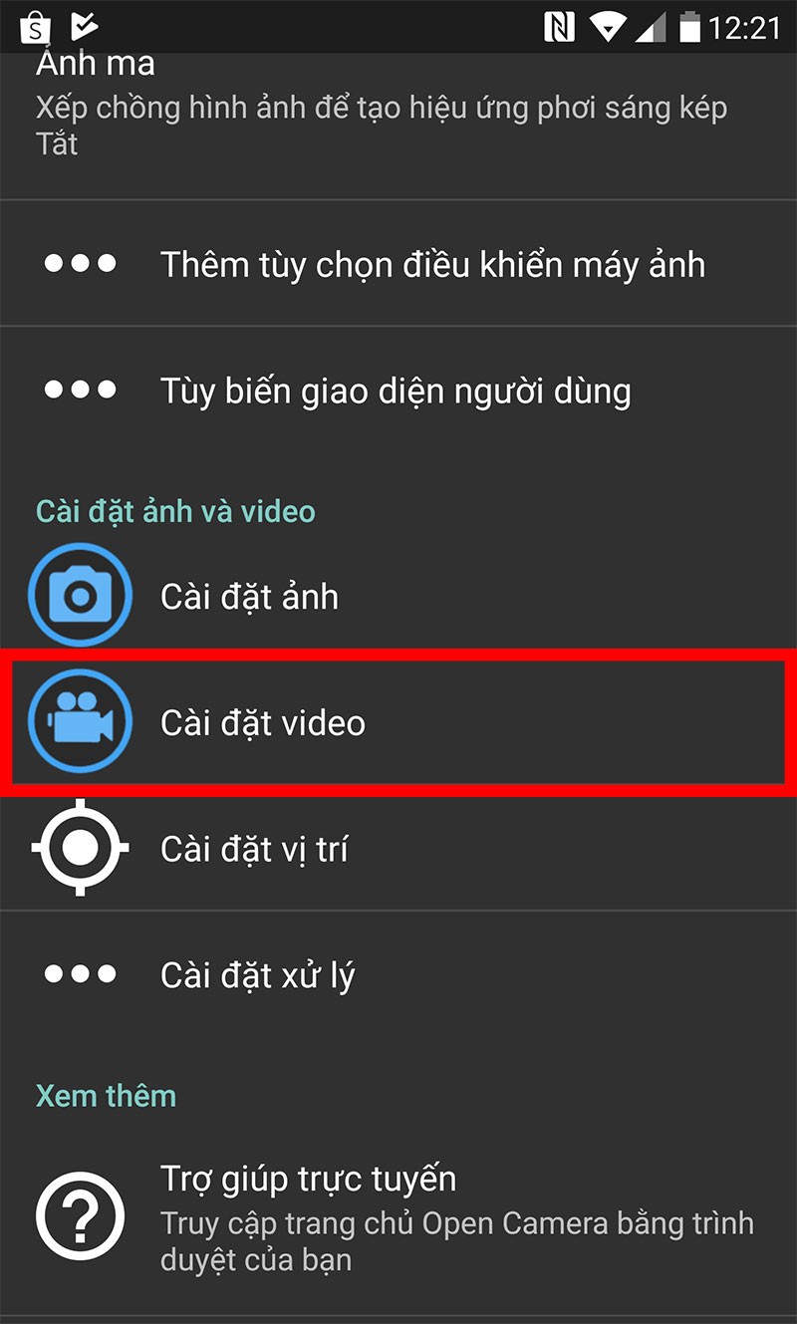
Task: Tap the checkmark notification icon in status bar
Action: [85, 27]
